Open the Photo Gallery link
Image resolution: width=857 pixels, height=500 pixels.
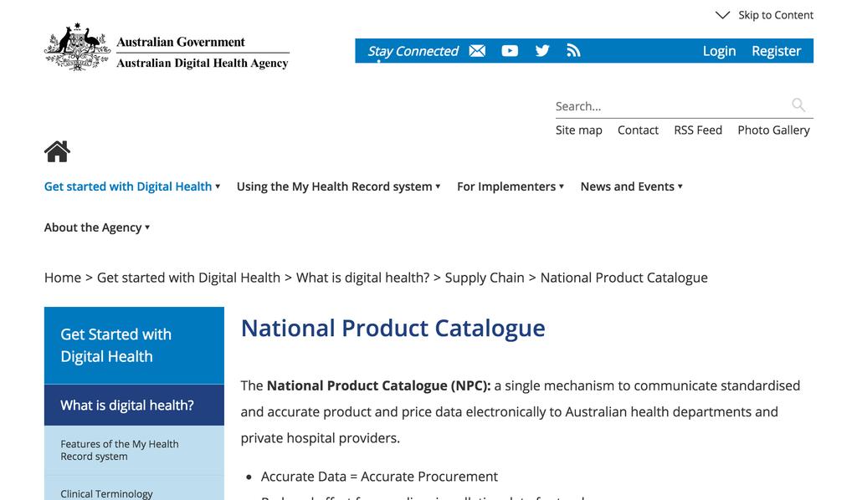click(x=773, y=130)
